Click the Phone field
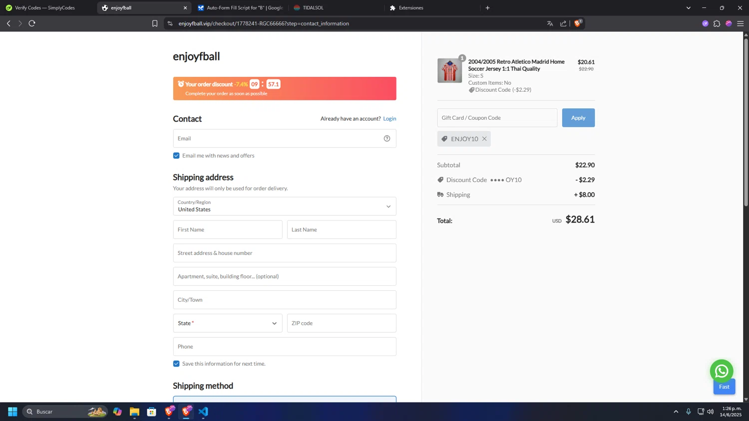The image size is (749, 421). (285, 347)
